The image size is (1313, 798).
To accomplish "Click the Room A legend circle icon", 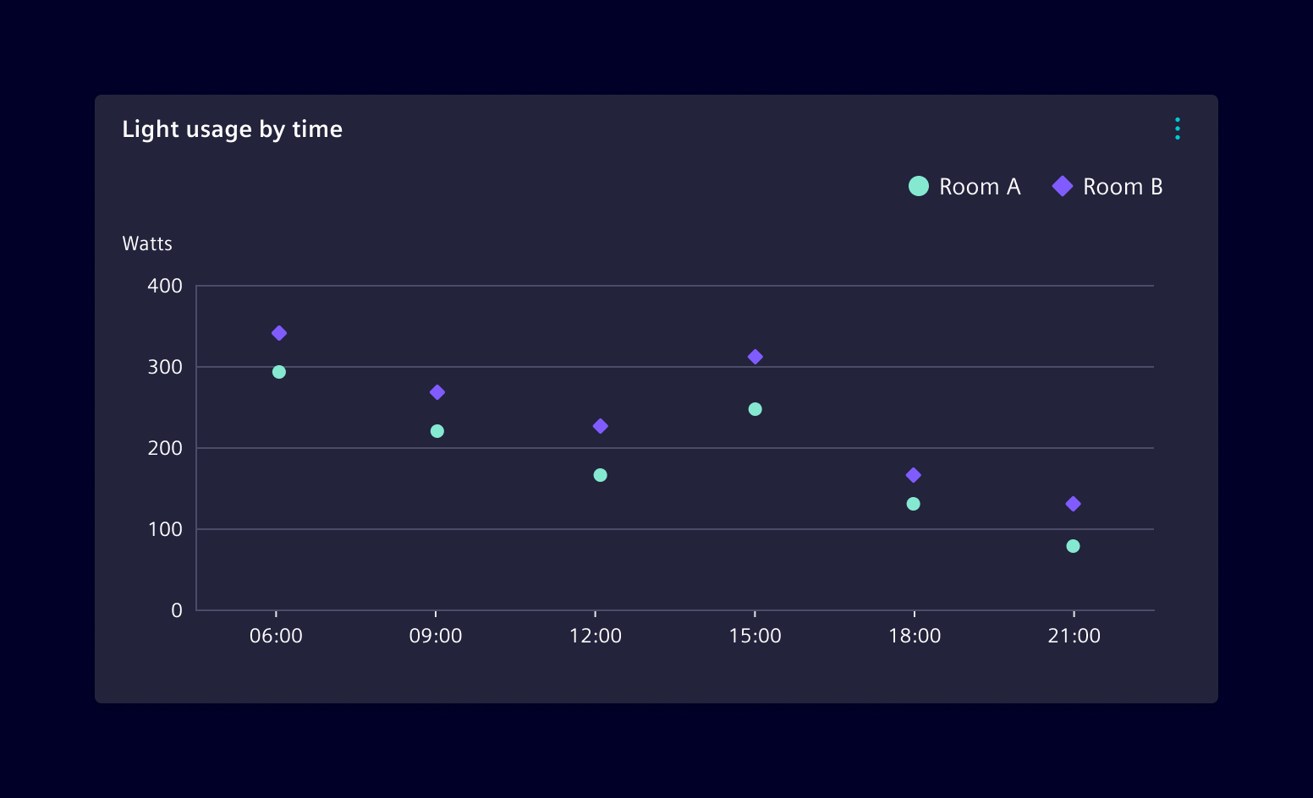I will pyautogui.click(x=918, y=186).
